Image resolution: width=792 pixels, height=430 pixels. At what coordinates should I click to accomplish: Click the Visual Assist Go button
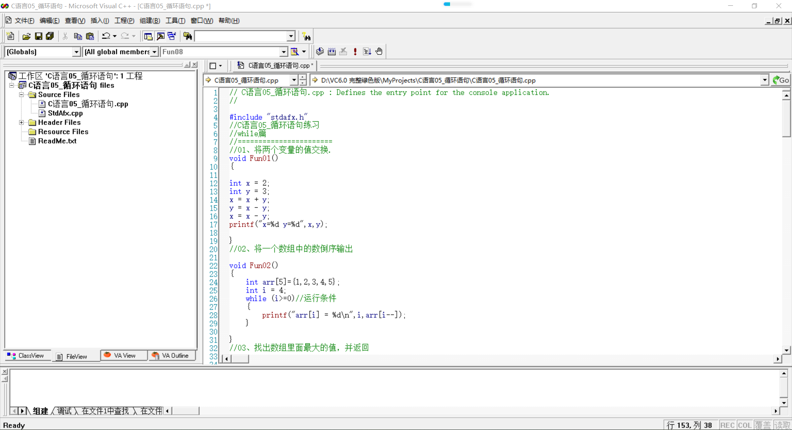click(781, 80)
